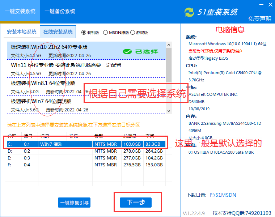275x217 pixels.
Task: Select partition D: row in table
Action: tap(86, 151)
